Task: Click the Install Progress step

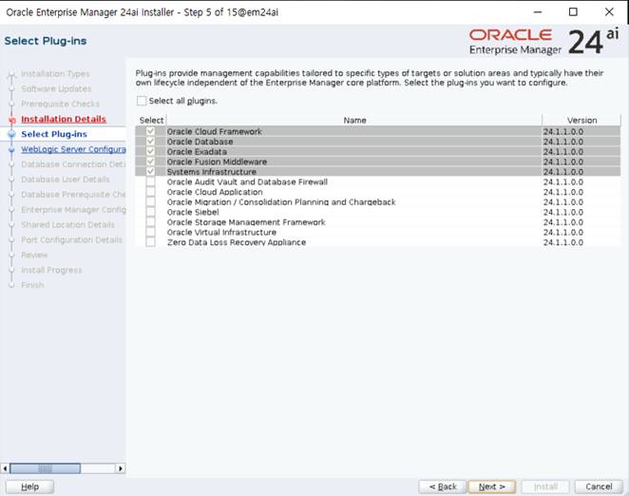Action: coord(51,270)
